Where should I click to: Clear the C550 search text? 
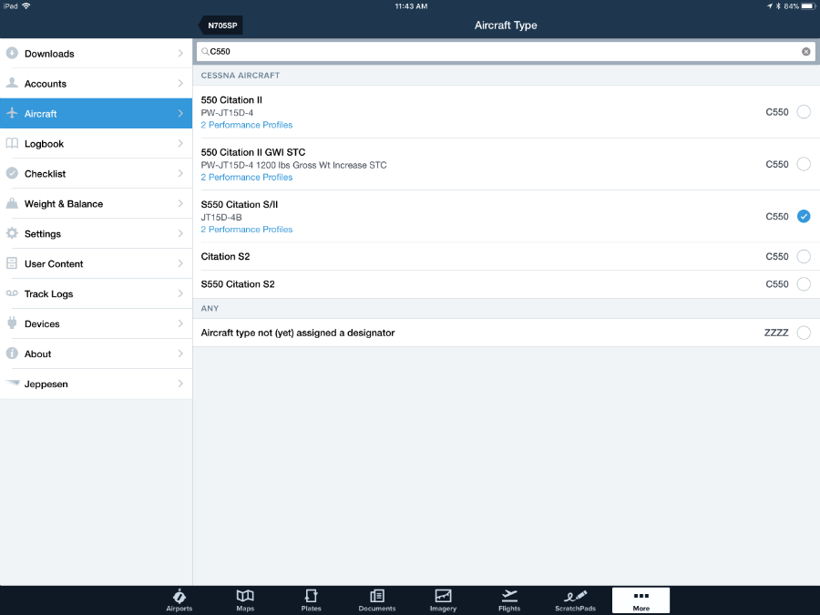pos(806,51)
